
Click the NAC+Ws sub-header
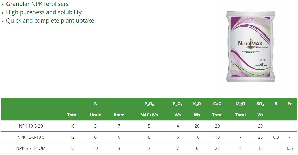tap(149, 115)
